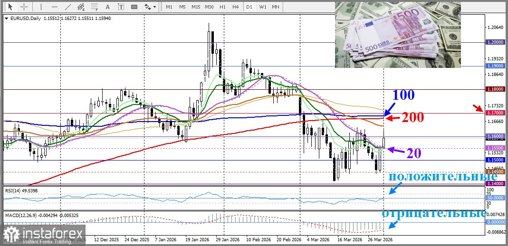Click the 1.19320 price scale value

pos(494,59)
